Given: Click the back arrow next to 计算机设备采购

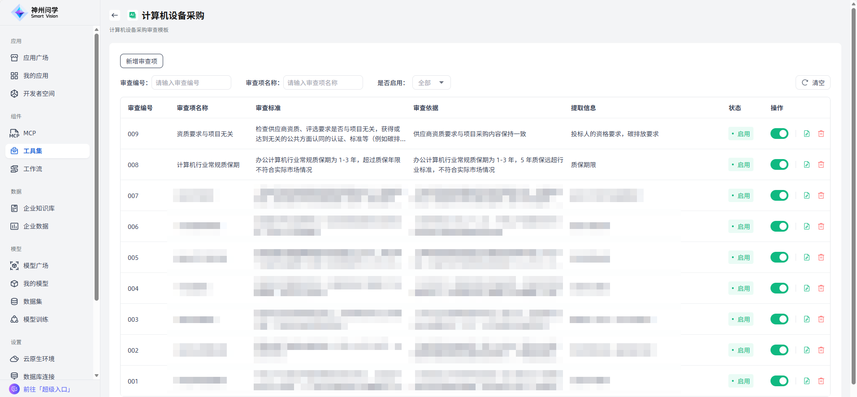Looking at the screenshot, I should [x=115, y=15].
